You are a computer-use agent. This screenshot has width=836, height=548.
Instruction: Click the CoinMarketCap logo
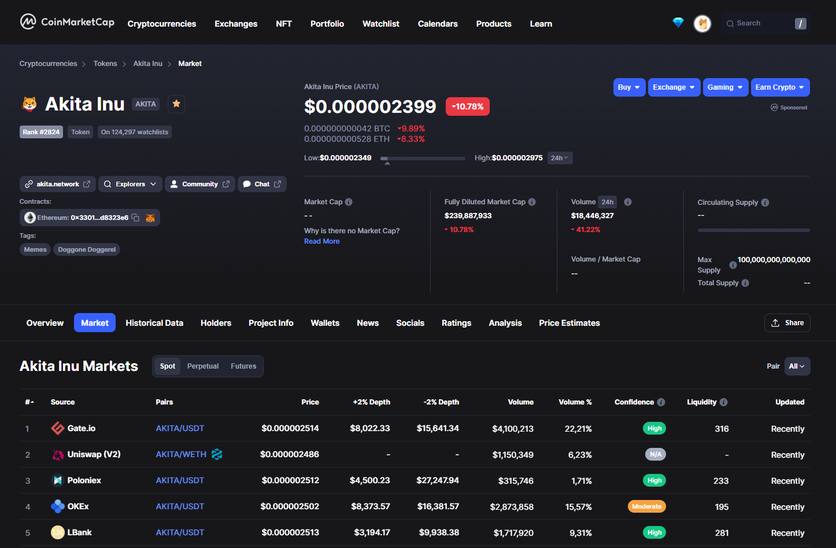coord(67,22)
